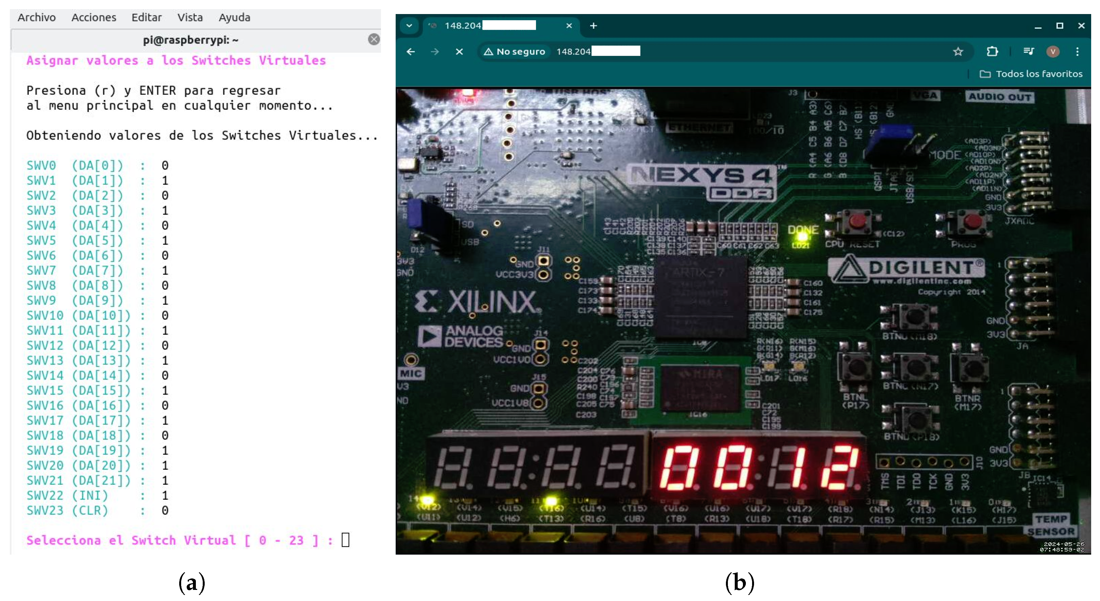Bookmark page with the star icon
The width and height of the screenshot is (1100, 601).
click(x=958, y=52)
